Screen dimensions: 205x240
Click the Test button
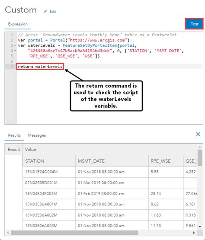click(194, 24)
